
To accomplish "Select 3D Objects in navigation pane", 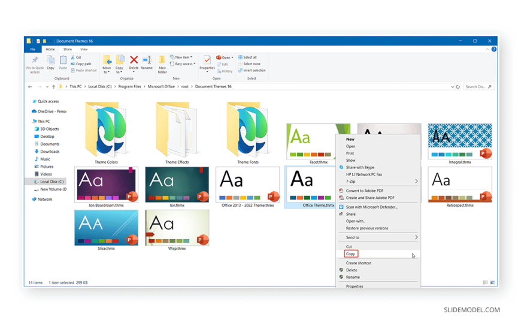I will click(47, 129).
